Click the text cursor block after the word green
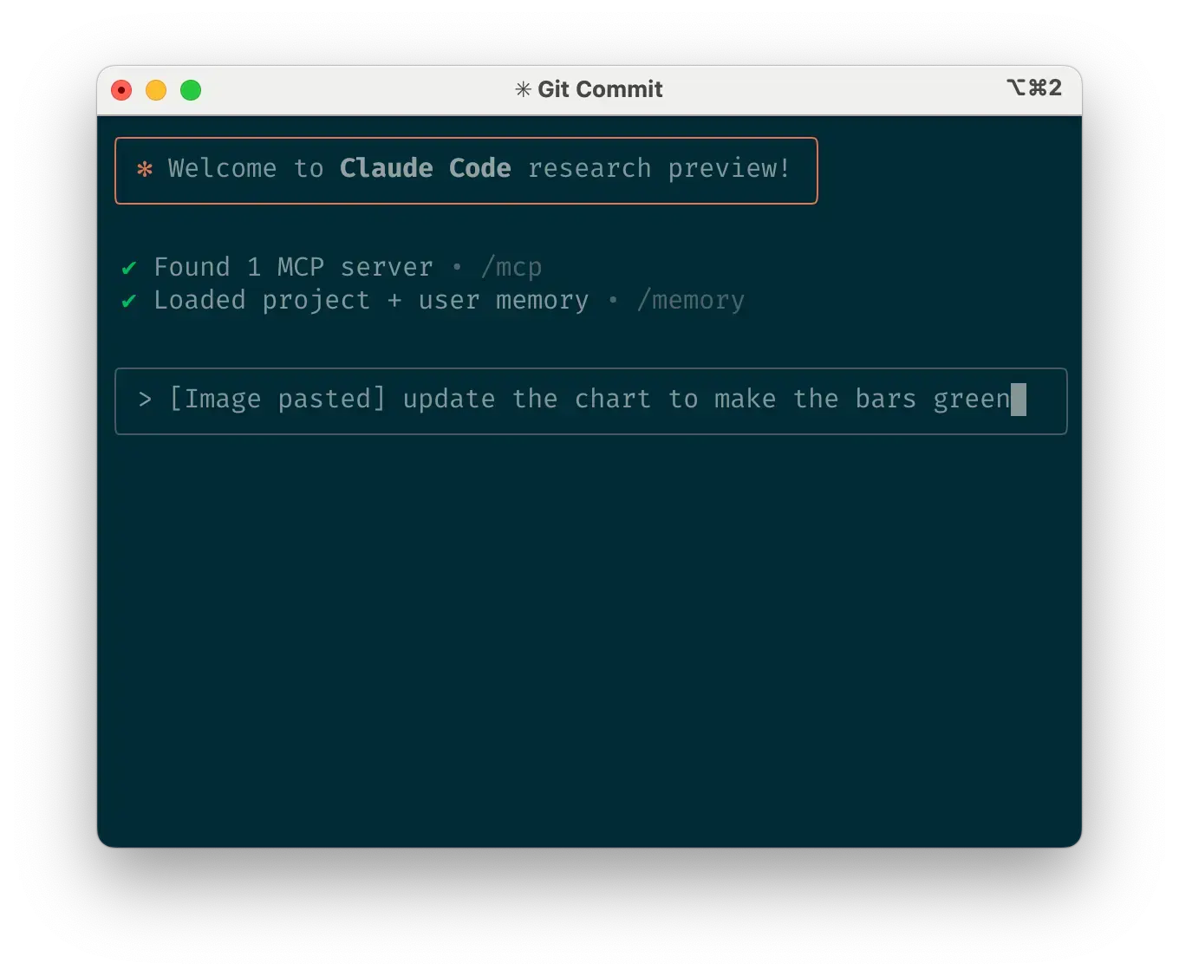The image size is (1179, 976). [1019, 400]
